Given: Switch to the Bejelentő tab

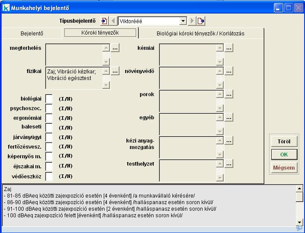Looking at the screenshot, I should pyautogui.click(x=32, y=33).
